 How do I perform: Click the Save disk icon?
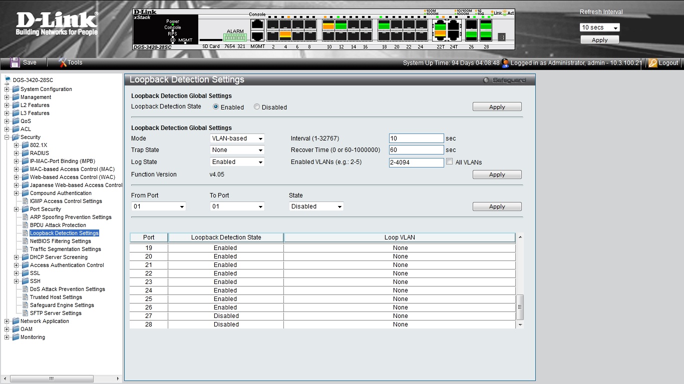tap(15, 62)
